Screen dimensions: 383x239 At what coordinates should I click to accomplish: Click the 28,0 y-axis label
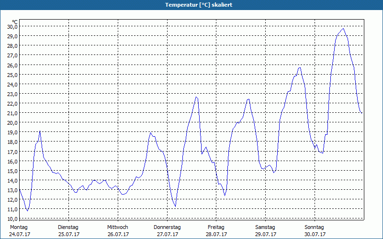(x=12, y=46)
